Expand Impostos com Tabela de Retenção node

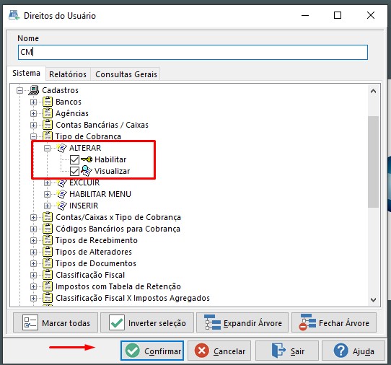(33, 286)
